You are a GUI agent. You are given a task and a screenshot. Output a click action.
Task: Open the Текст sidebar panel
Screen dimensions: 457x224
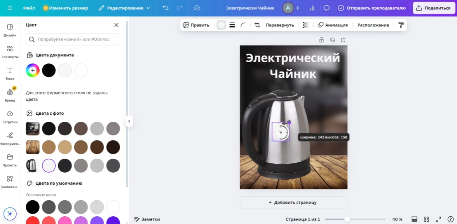coord(10,73)
